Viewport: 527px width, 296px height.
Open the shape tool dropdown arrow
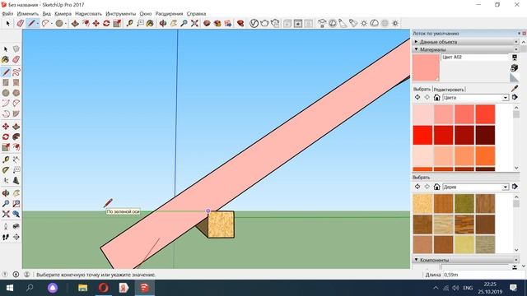[66, 24]
